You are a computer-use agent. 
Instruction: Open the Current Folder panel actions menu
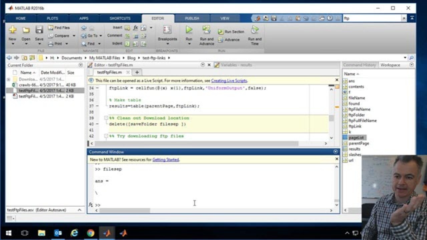point(80,65)
